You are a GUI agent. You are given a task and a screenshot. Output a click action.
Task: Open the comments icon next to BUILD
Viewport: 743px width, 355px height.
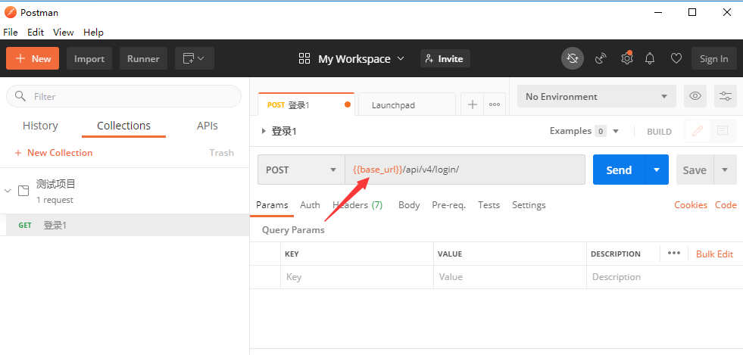click(723, 131)
